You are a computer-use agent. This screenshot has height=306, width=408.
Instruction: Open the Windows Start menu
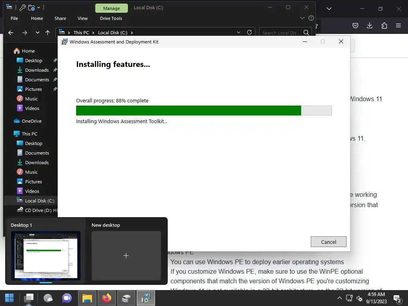(10, 298)
